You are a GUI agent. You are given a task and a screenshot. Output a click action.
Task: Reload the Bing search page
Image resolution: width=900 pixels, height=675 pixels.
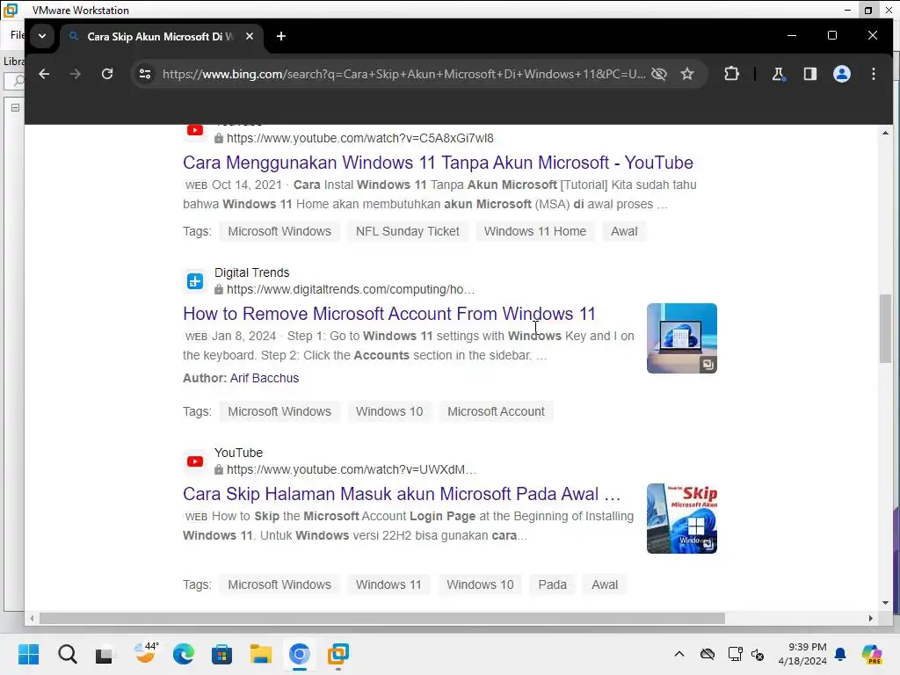pyautogui.click(x=107, y=74)
